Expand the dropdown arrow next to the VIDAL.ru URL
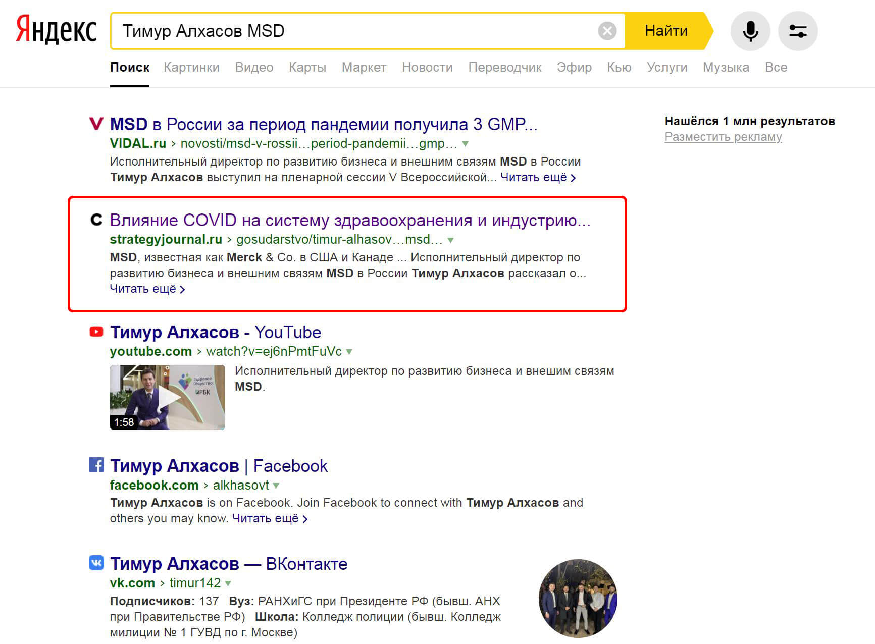 465,144
